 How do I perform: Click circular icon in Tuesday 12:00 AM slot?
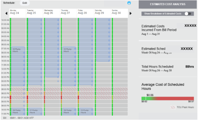click(41, 20)
